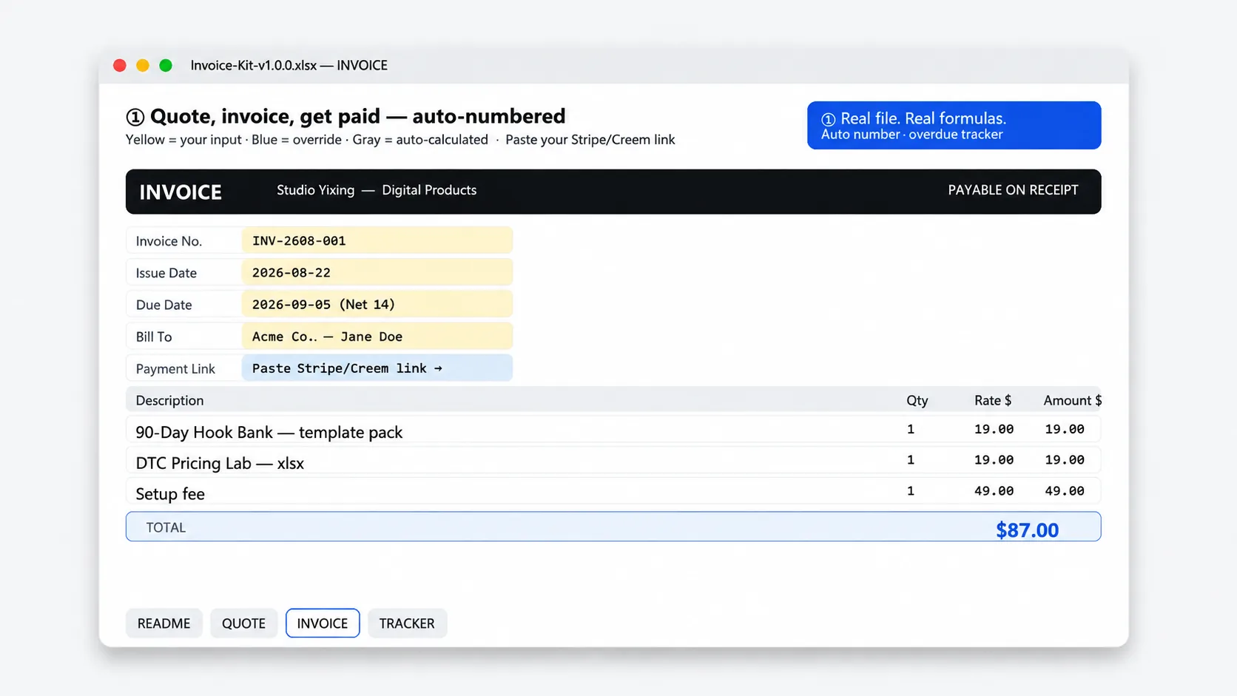Viewport: 1237px width, 696px height.
Task: Click the Qty column header
Action: click(917, 400)
